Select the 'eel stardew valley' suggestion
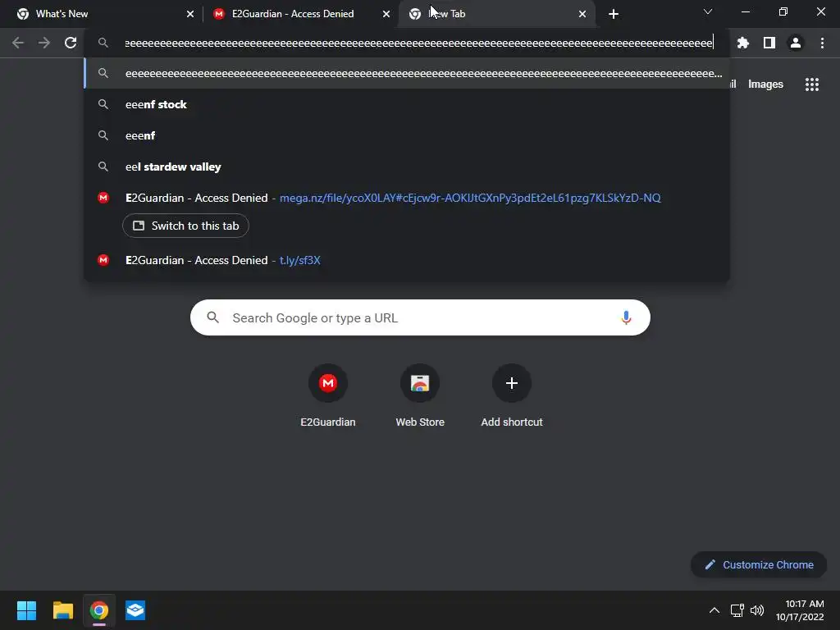 pyautogui.click(x=407, y=167)
